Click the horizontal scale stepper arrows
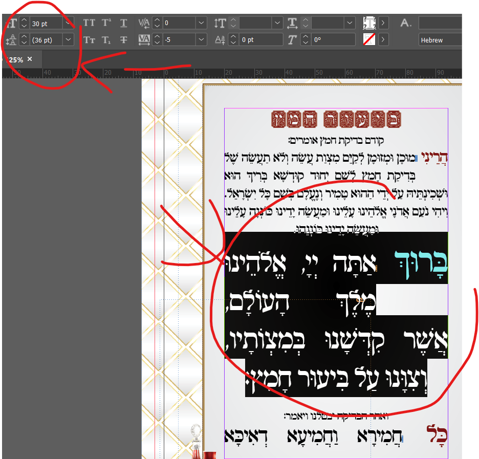 (x=306, y=23)
